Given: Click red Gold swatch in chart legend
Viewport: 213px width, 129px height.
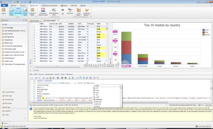Looking at the screenshot, I should click(204, 32).
